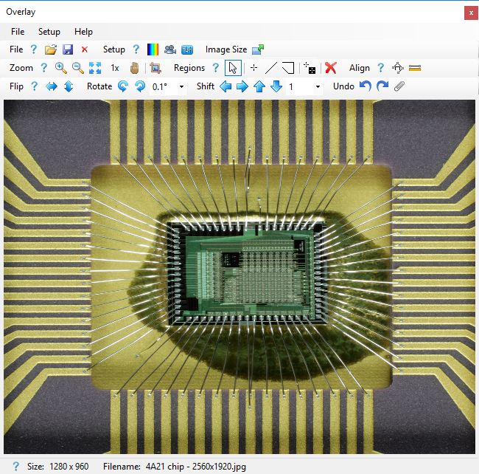479x474 pixels.
Task: Click the Zoom in magnifier icon
Action: (x=61, y=68)
